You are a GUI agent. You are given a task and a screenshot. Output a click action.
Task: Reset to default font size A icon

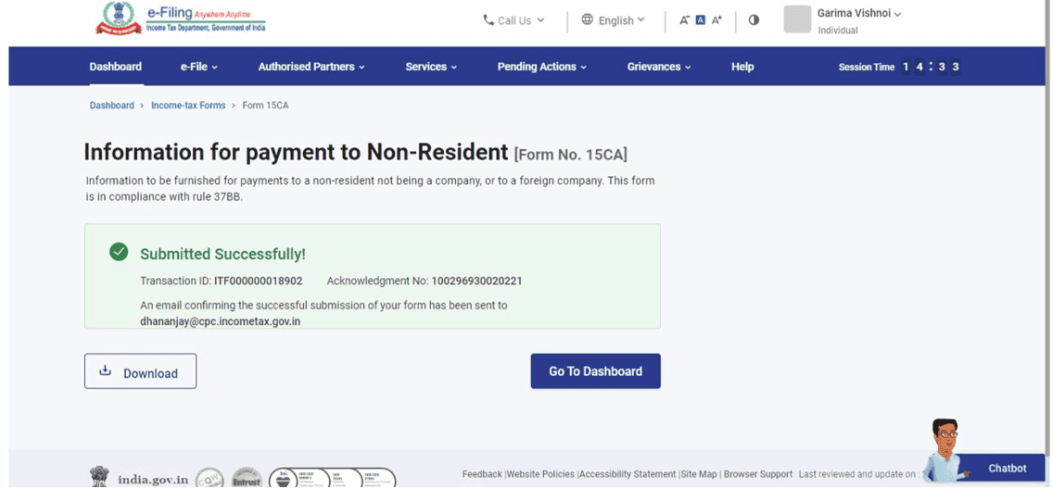pos(701,20)
